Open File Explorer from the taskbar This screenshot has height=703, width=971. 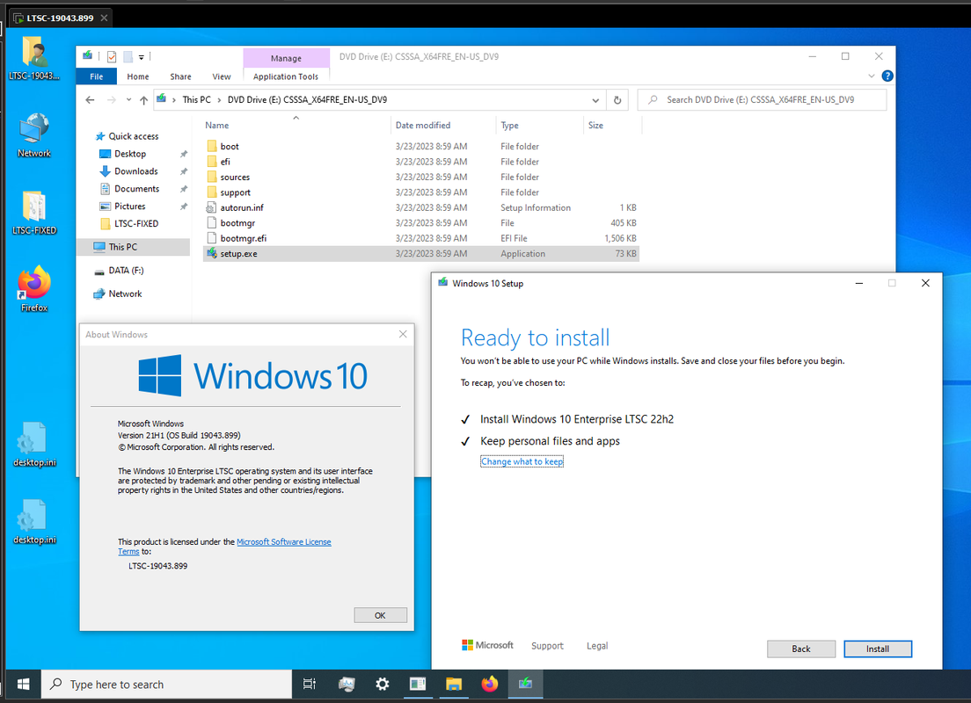click(454, 684)
